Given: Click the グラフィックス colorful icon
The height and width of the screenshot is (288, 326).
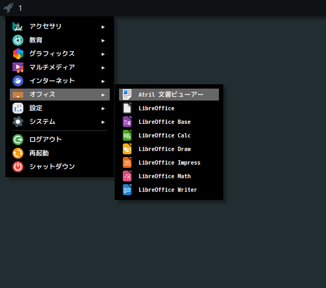Looking at the screenshot, I should [x=18, y=54].
